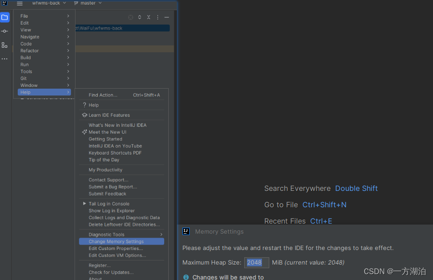
Task: Show Tip of the Day
Action: tap(121, 160)
